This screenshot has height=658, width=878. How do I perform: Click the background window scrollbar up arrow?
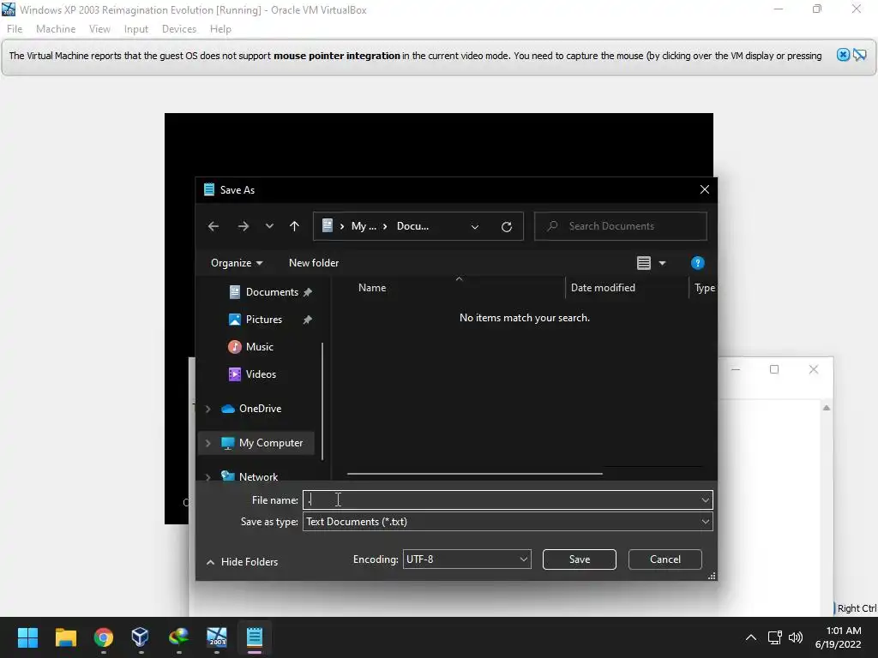(x=827, y=408)
